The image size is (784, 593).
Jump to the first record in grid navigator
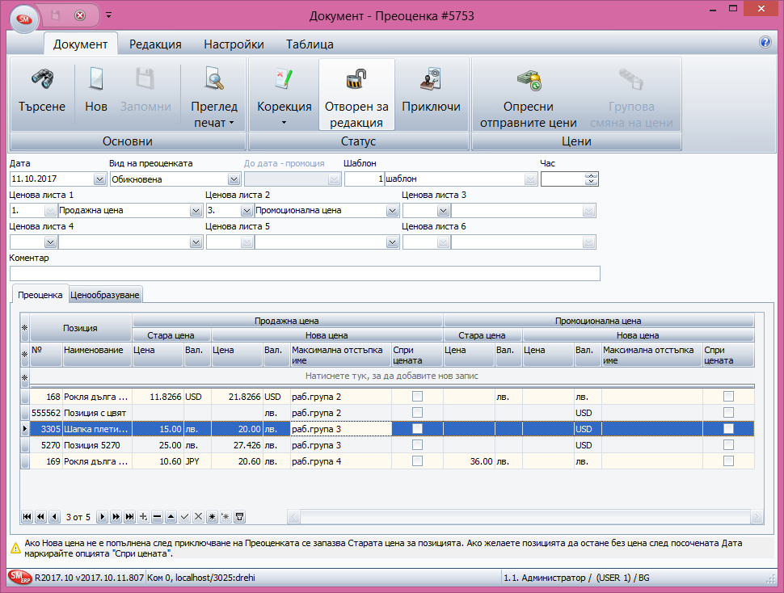27,516
